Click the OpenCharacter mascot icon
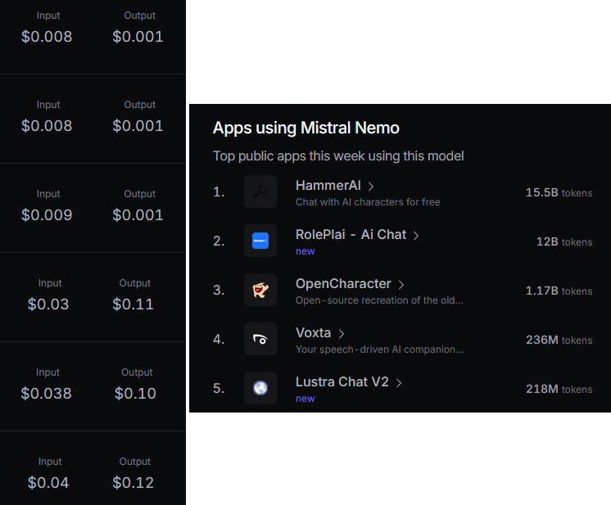This screenshot has width=611, height=505. (x=260, y=290)
